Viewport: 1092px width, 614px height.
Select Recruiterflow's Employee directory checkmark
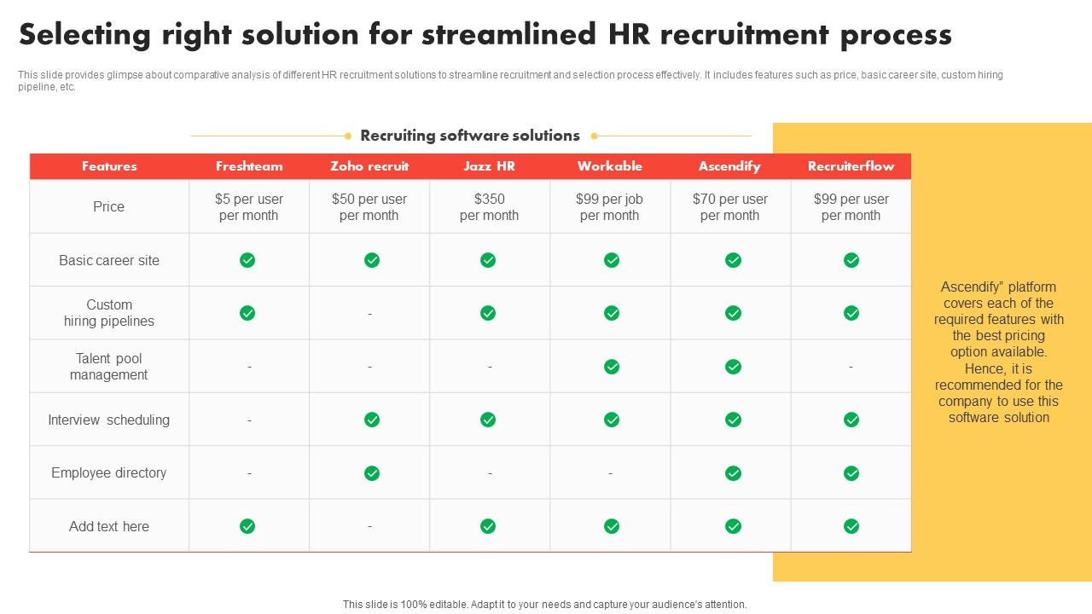(851, 473)
